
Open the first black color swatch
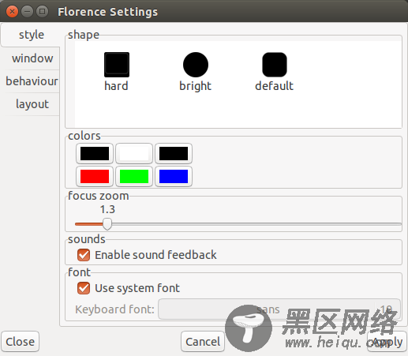pos(95,153)
